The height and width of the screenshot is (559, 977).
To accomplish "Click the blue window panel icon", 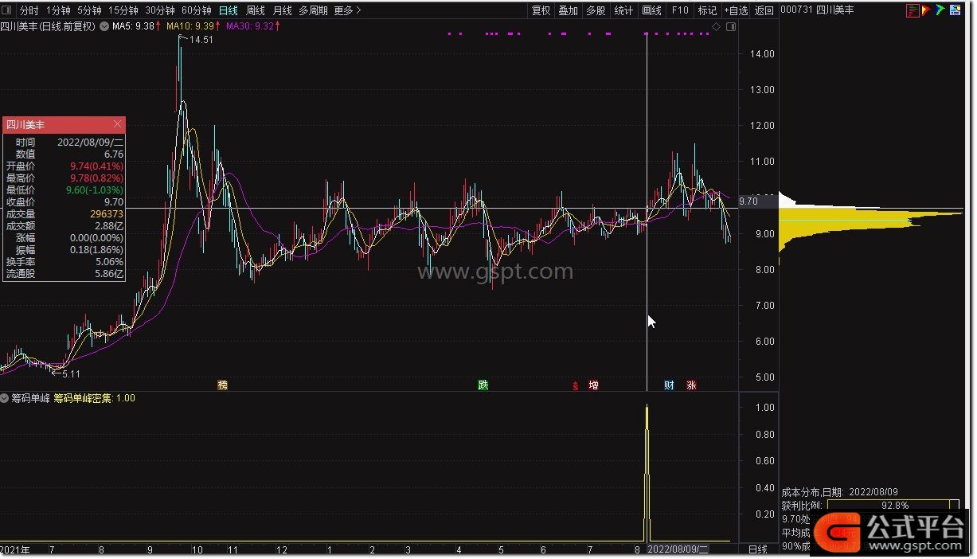I will [955, 10].
